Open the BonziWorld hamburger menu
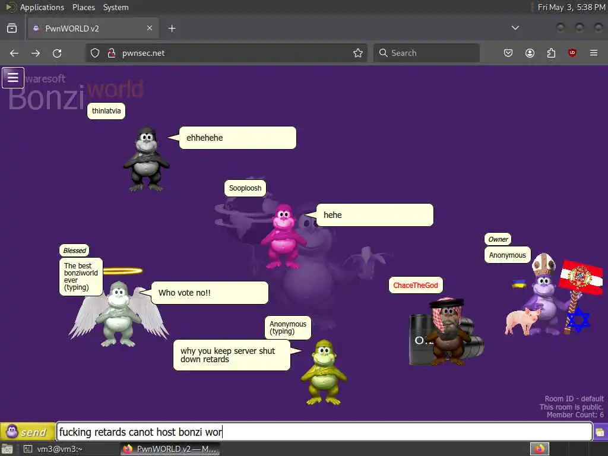This screenshot has width=608, height=456. point(13,78)
